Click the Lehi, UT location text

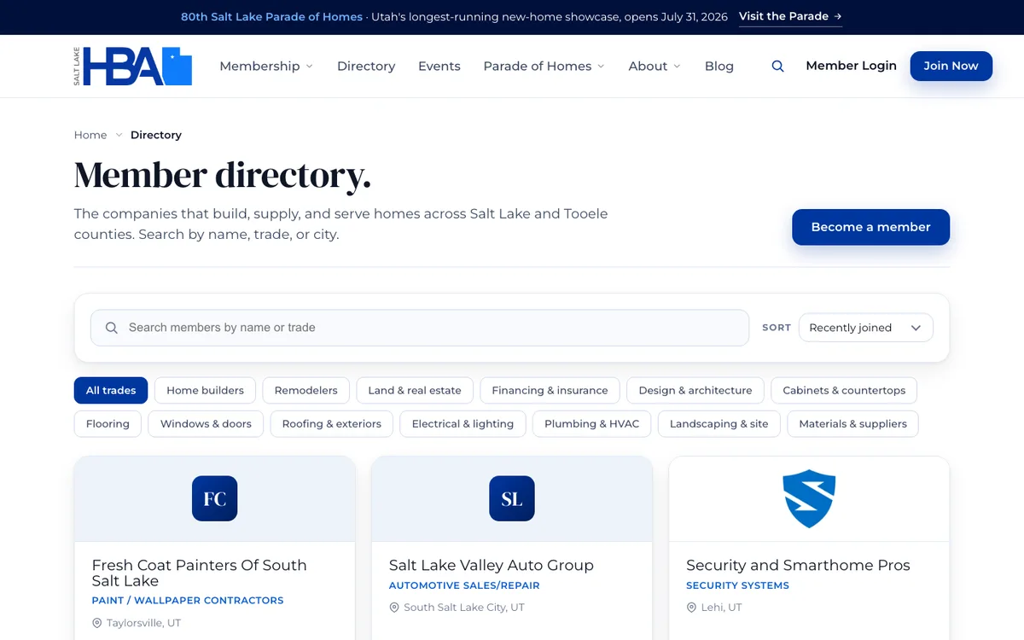click(723, 608)
